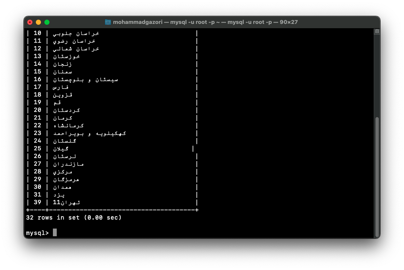Screen dimensions: 404x270
Task: Select the row id 11
Action: click(38, 41)
